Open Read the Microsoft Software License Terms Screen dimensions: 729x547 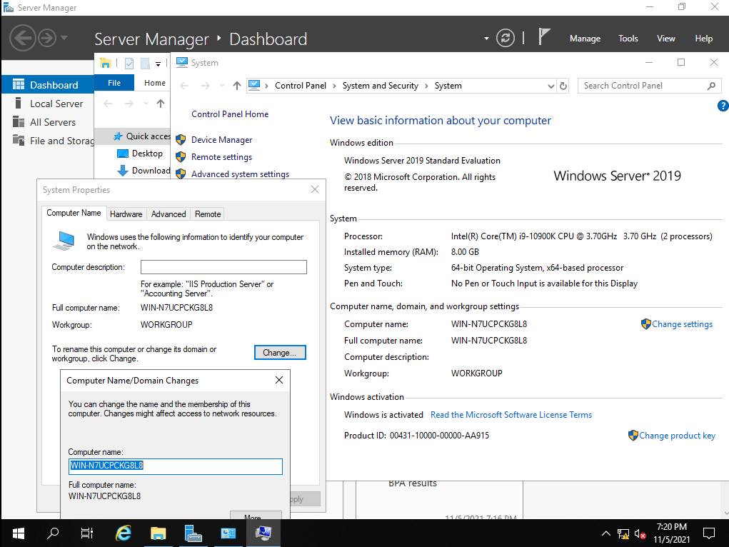pos(511,414)
